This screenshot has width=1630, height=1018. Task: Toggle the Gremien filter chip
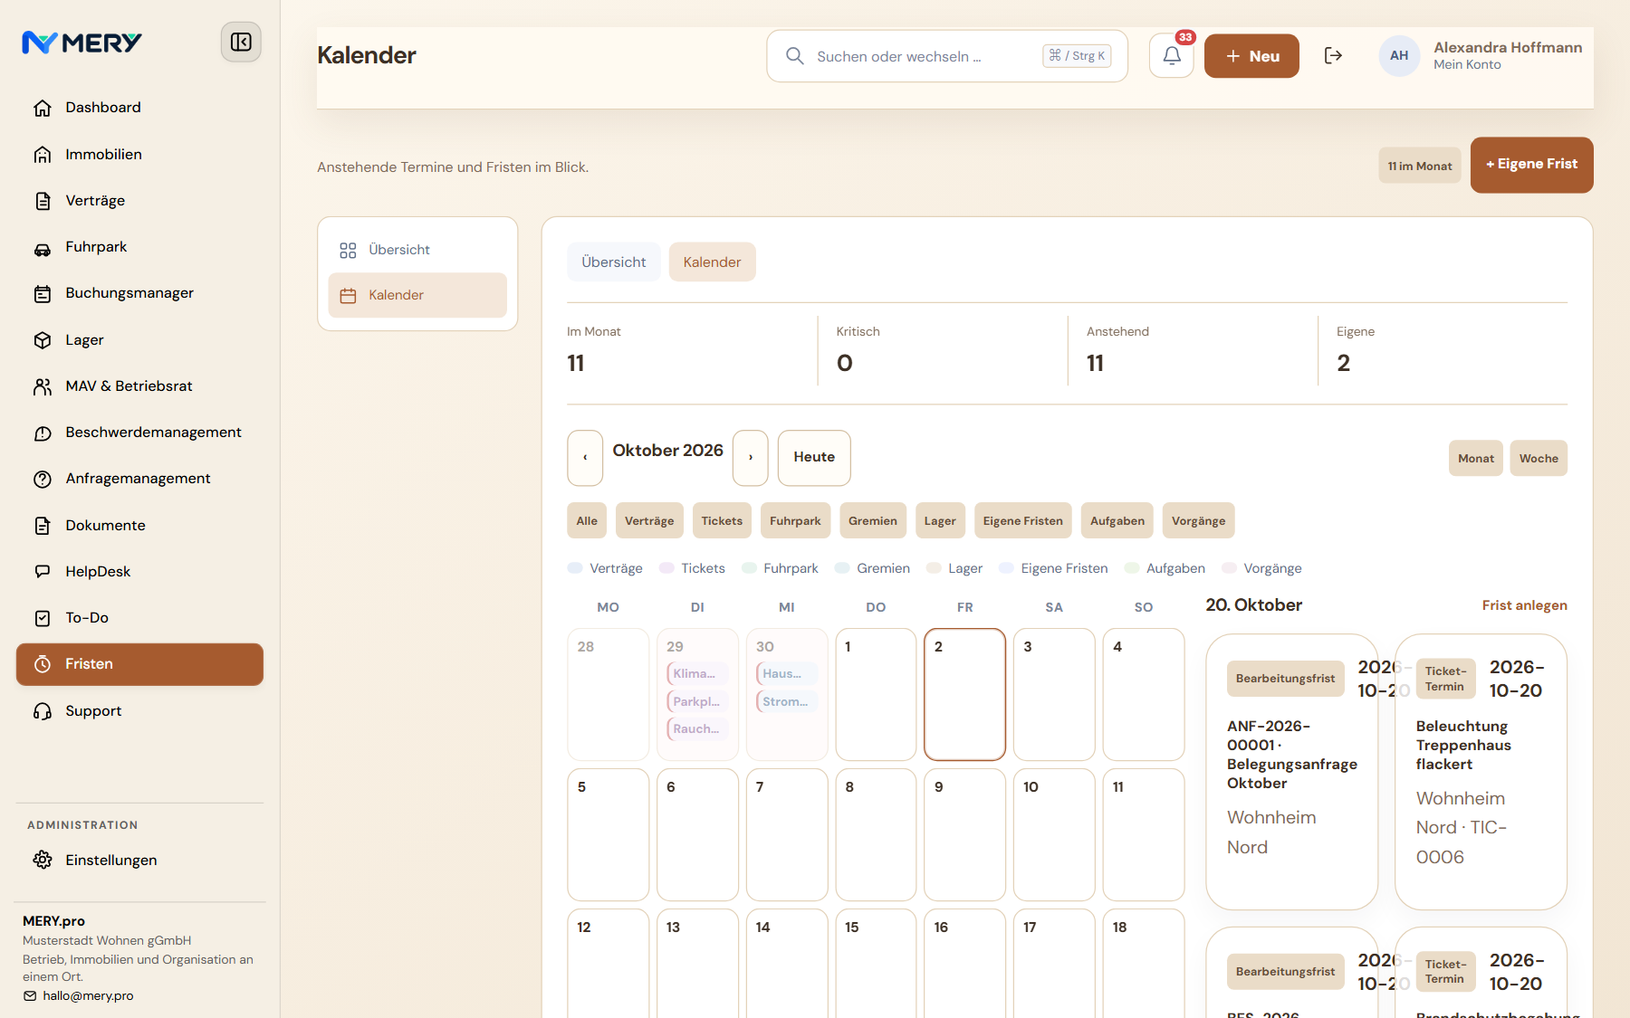click(x=873, y=520)
